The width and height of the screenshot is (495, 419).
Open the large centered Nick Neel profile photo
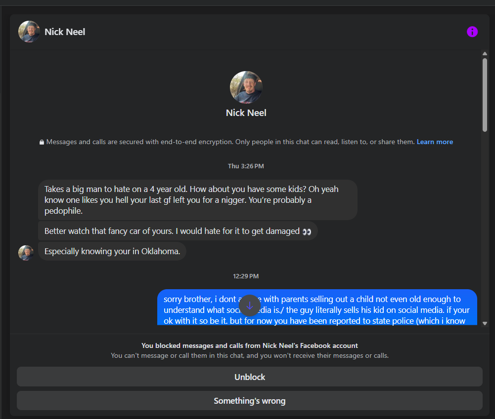[x=246, y=87]
